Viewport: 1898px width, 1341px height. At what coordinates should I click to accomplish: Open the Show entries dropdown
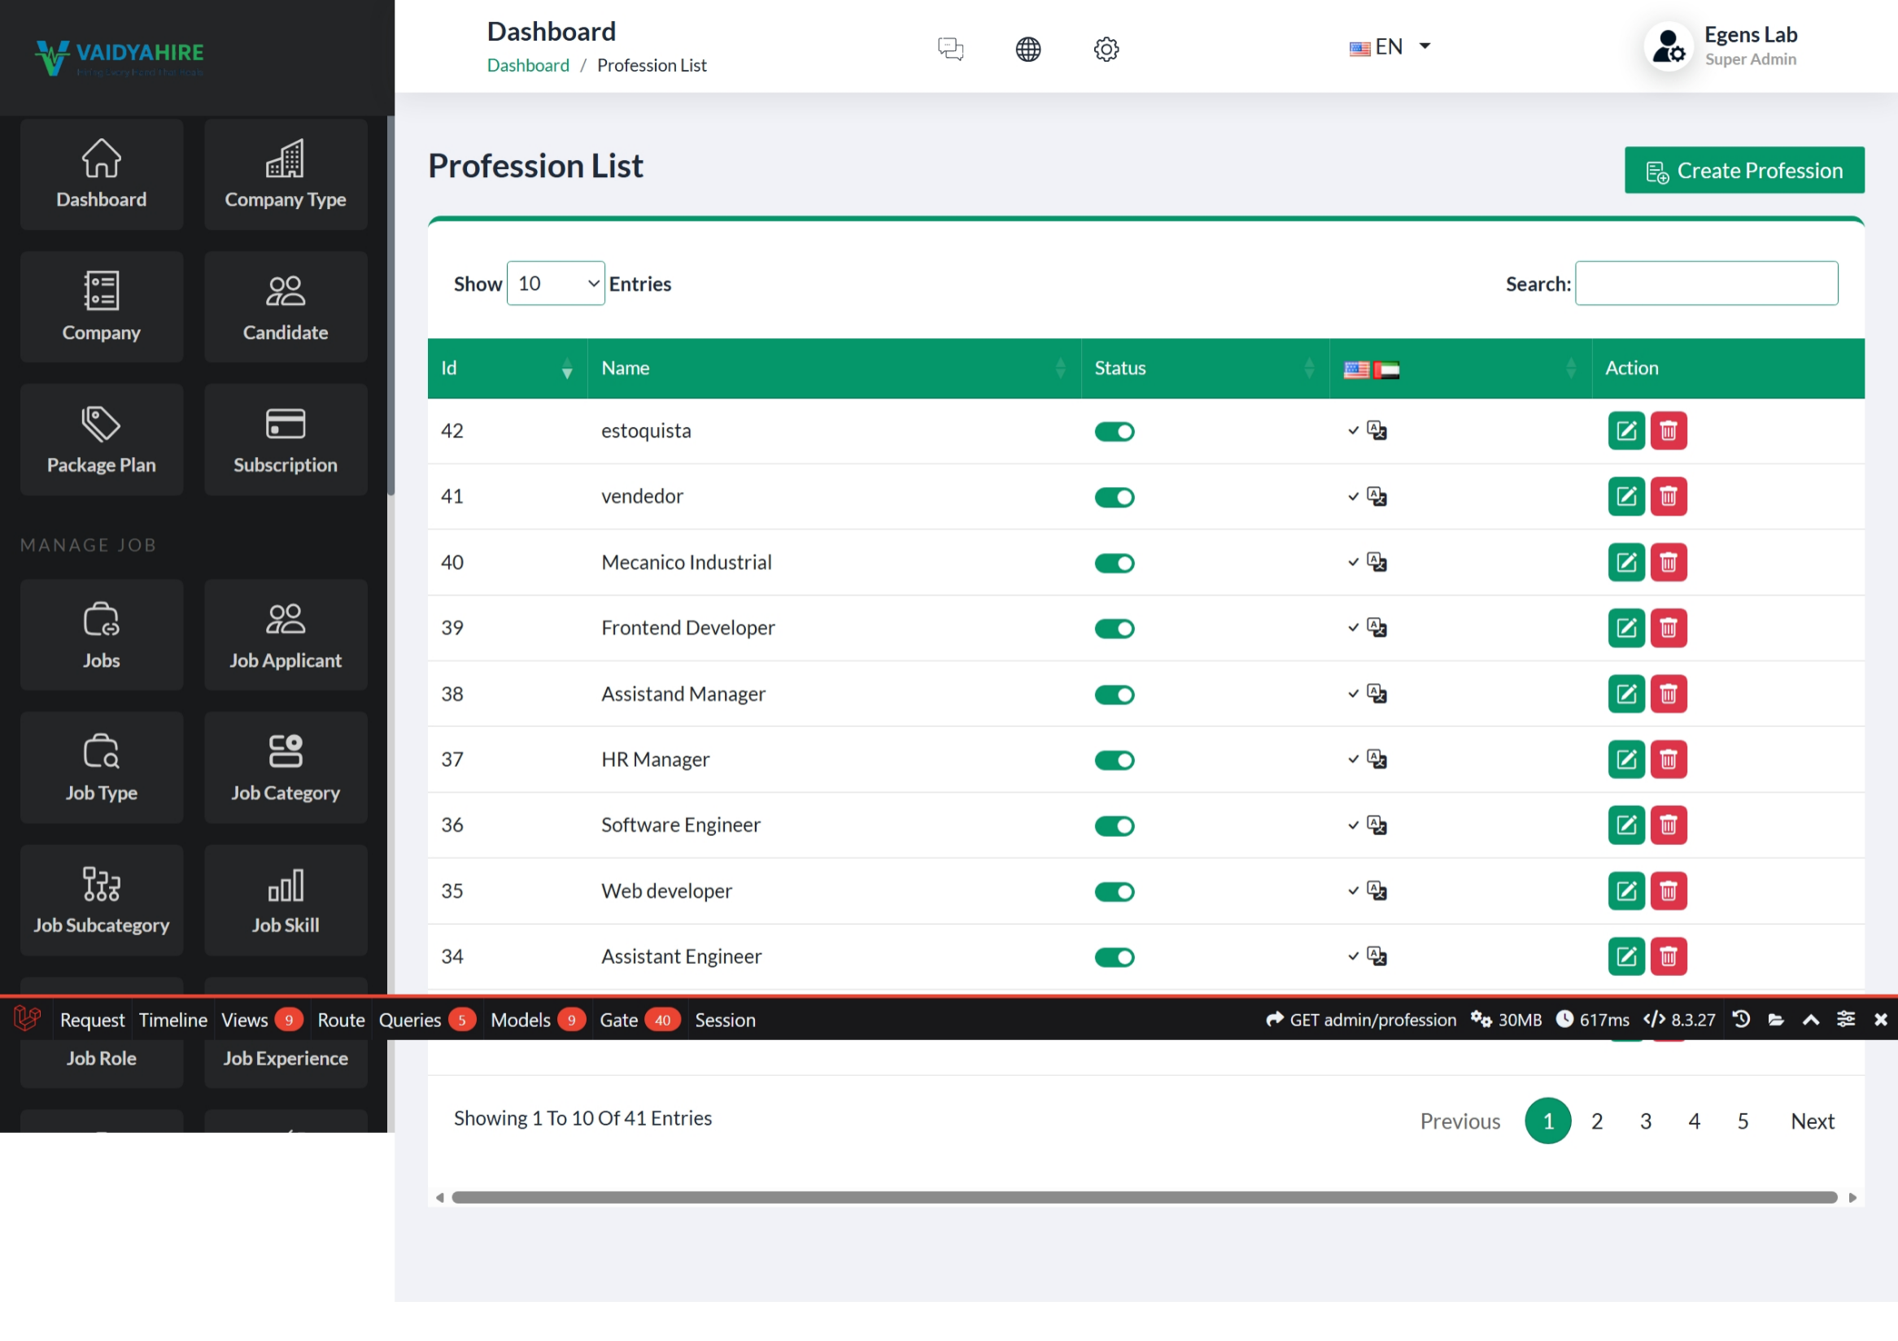[556, 283]
